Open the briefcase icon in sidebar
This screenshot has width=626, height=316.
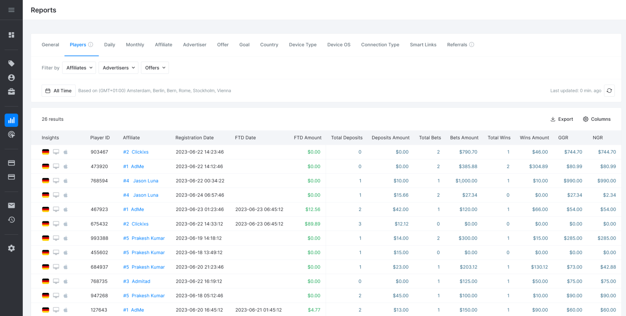point(11,92)
